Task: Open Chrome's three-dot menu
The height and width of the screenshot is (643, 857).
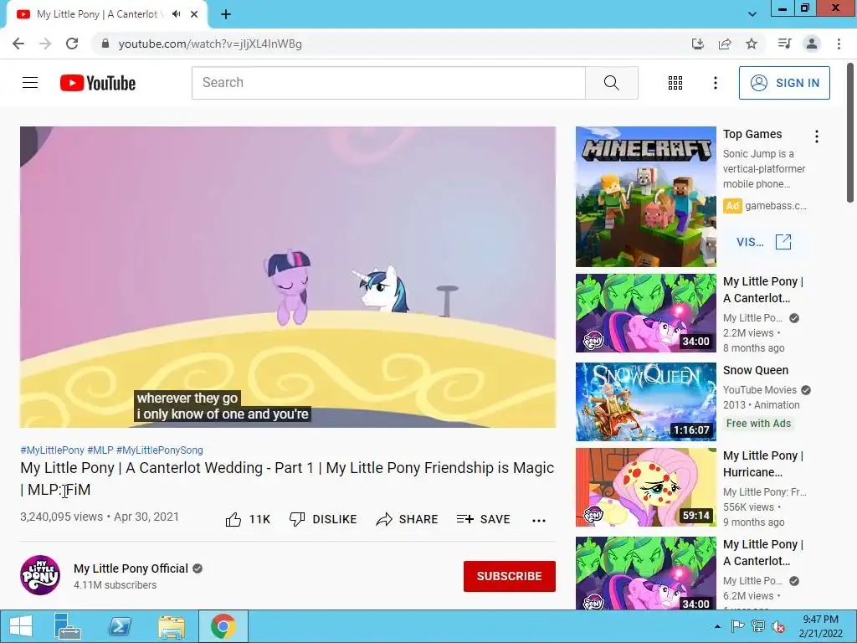Action: [839, 44]
